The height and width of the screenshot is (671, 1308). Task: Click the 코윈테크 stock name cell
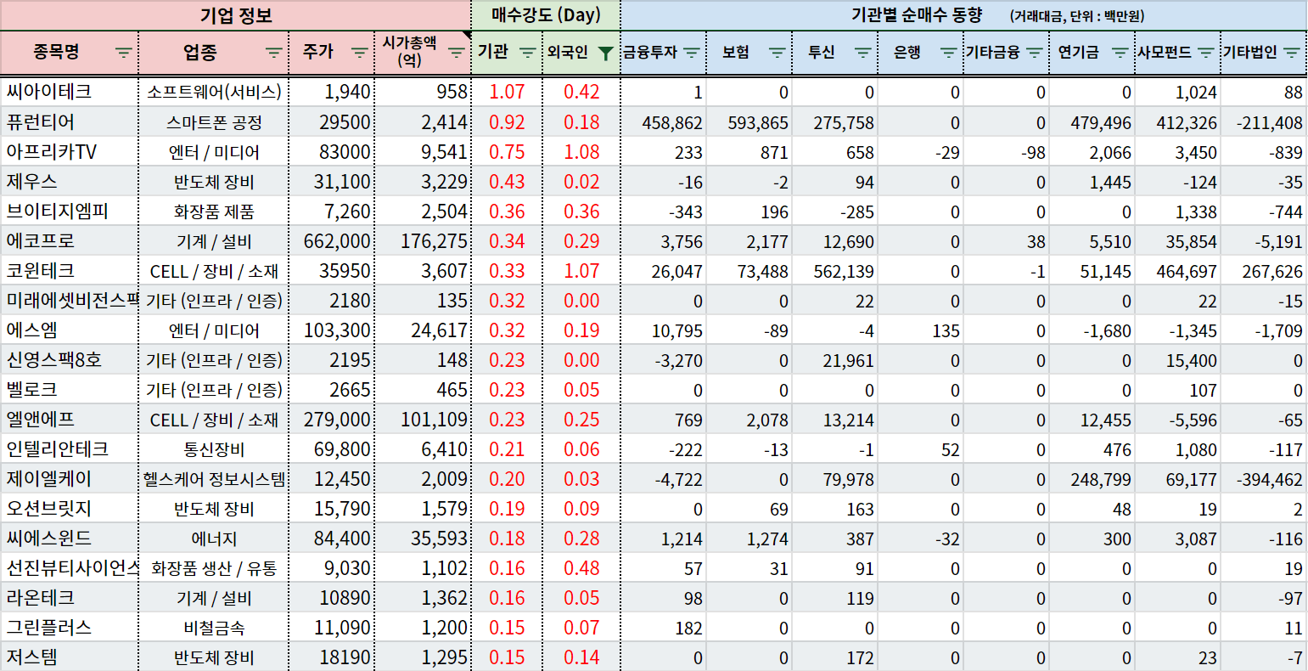click(x=70, y=270)
